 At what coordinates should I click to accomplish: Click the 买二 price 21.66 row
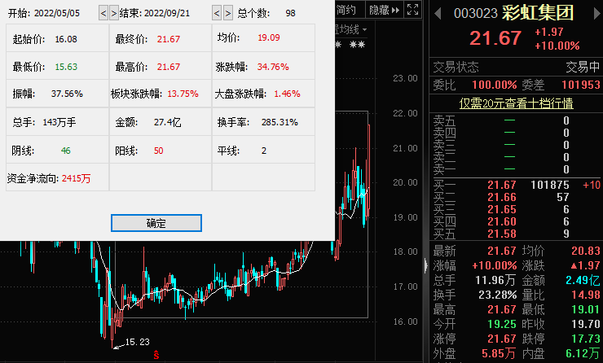pos(517,198)
